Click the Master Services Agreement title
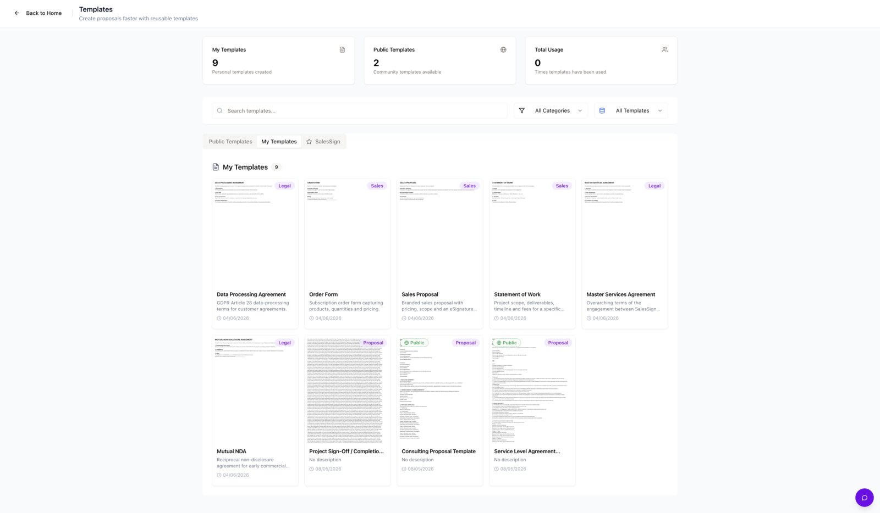The width and height of the screenshot is (880, 513). point(620,295)
